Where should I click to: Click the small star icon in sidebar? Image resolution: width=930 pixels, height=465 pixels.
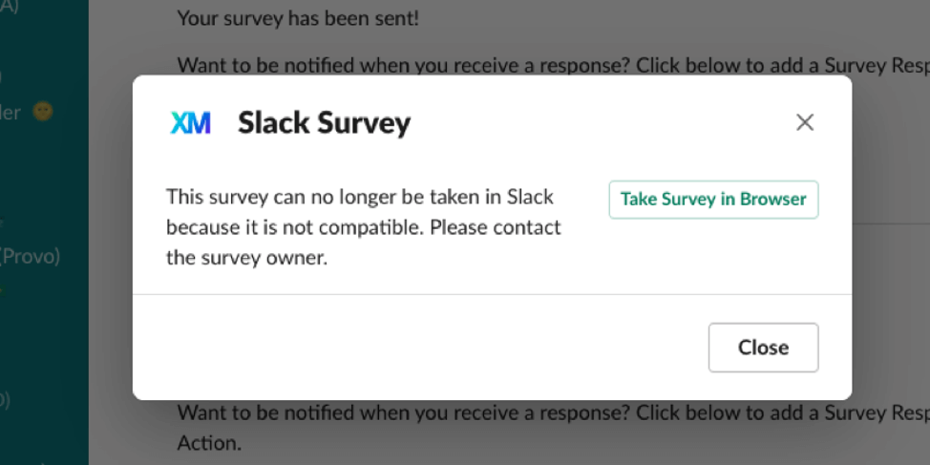coord(2,224)
